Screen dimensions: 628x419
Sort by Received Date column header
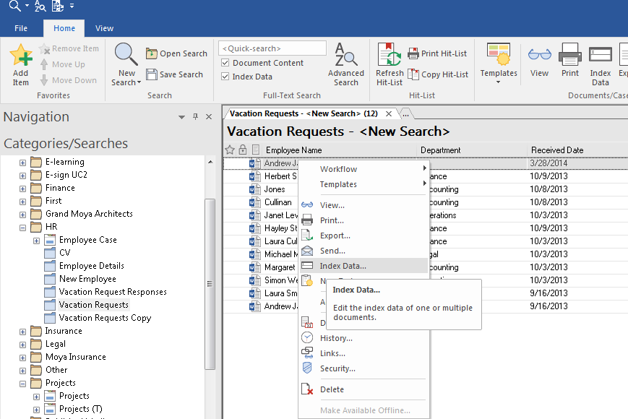tap(557, 150)
